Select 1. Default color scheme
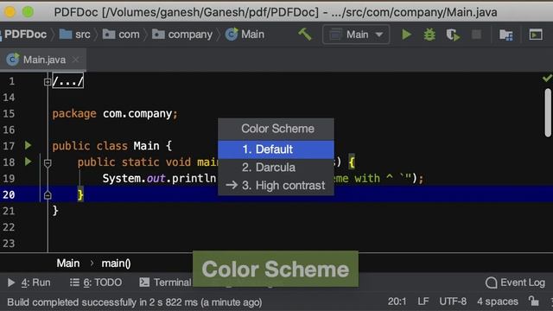 [276, 149]
